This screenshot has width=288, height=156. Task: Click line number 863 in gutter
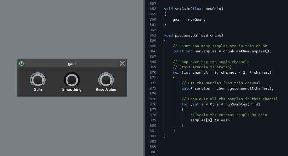pyautogui.click(x=153, y=35)
